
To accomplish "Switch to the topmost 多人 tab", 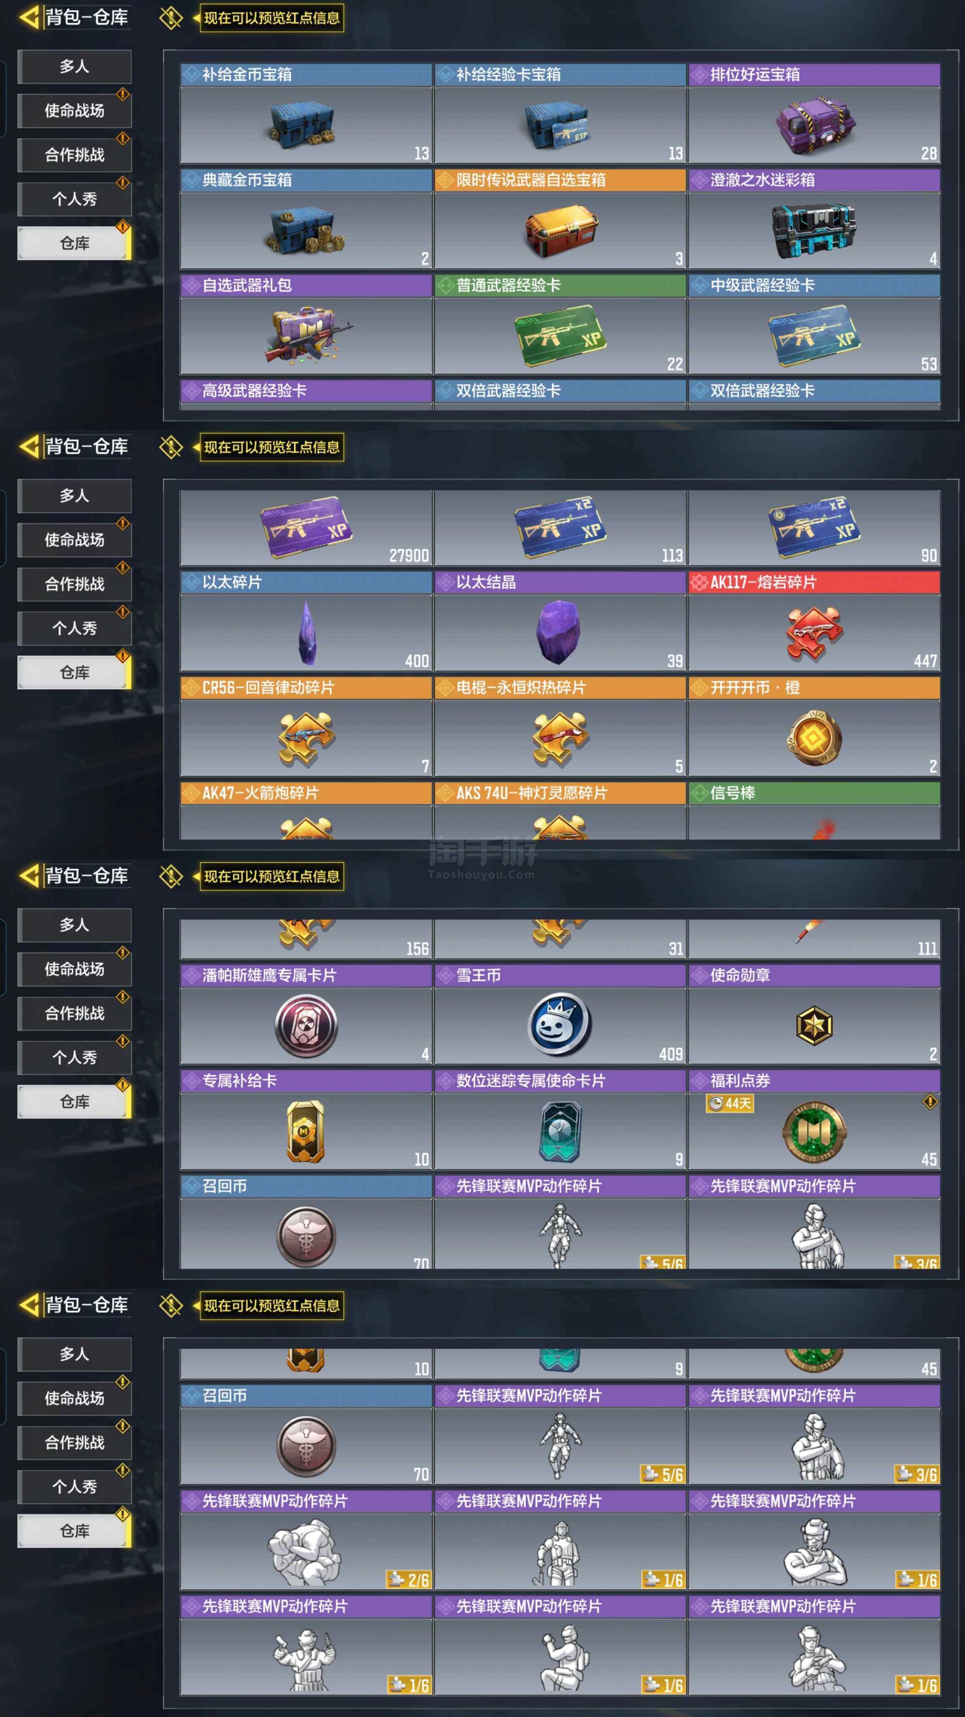I will tap(75, 66).
